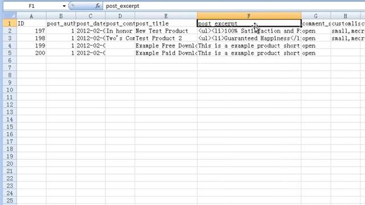365x205 pixels.
Task: Click the excerpt cell in row 4
Action: 249,46
